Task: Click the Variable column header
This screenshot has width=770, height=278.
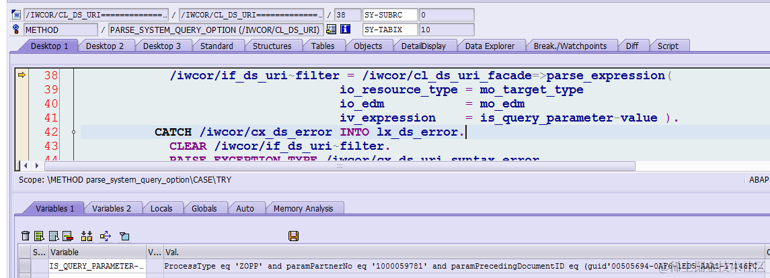Action: tap(98, 252)
